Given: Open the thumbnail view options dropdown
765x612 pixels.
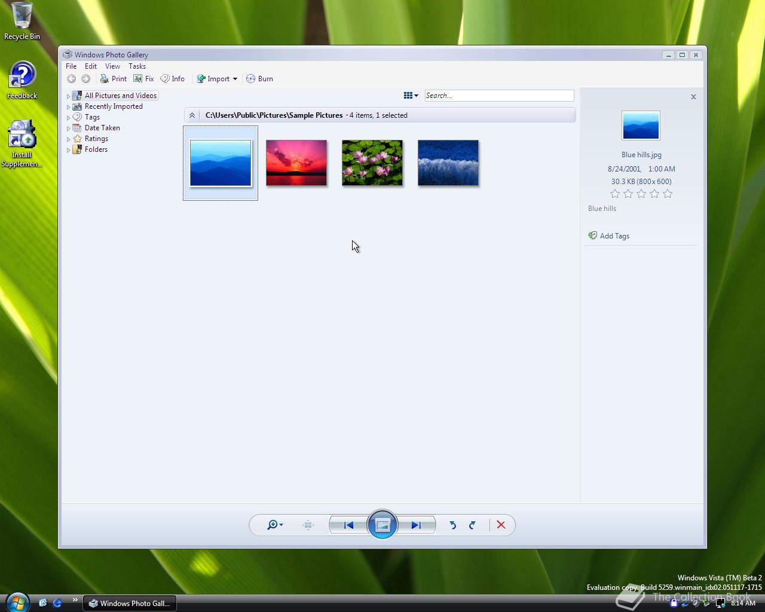Looking at the screenshot, I should 411,96.
